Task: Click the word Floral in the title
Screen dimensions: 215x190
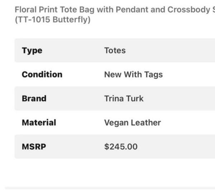Action: [26, 10]
